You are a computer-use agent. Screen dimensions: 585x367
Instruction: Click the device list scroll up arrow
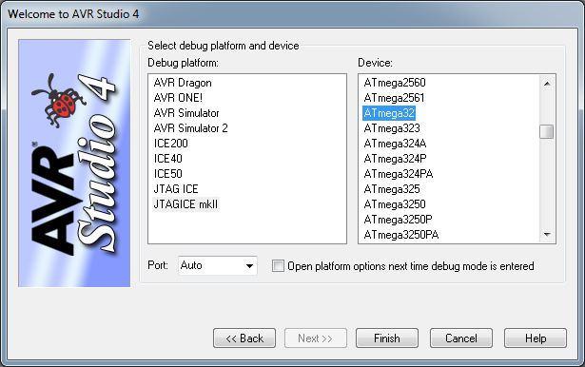[547, 83]
